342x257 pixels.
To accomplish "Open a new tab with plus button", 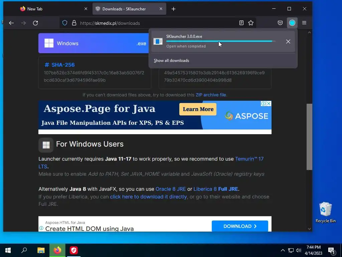I will point(174,9).
